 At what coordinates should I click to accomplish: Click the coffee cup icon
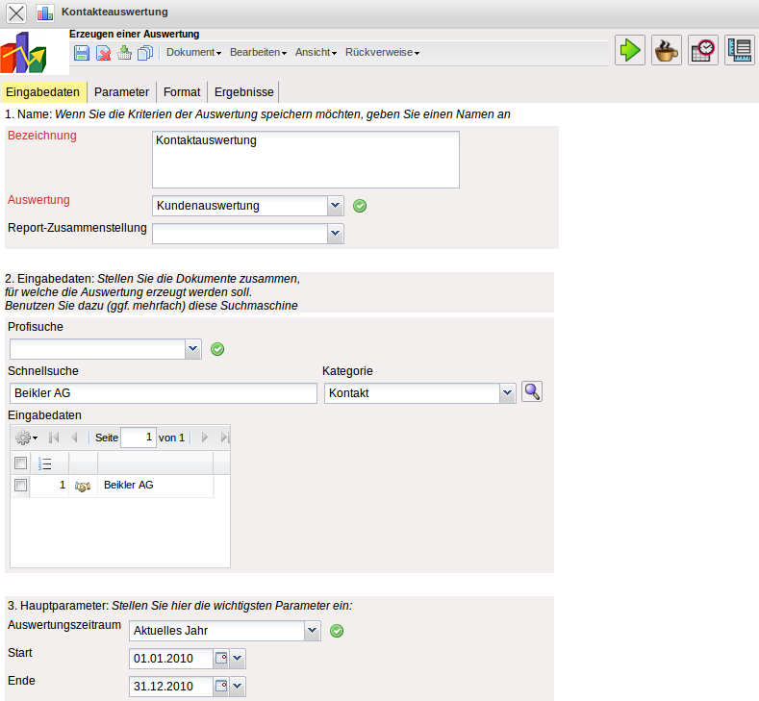(667, 51)
